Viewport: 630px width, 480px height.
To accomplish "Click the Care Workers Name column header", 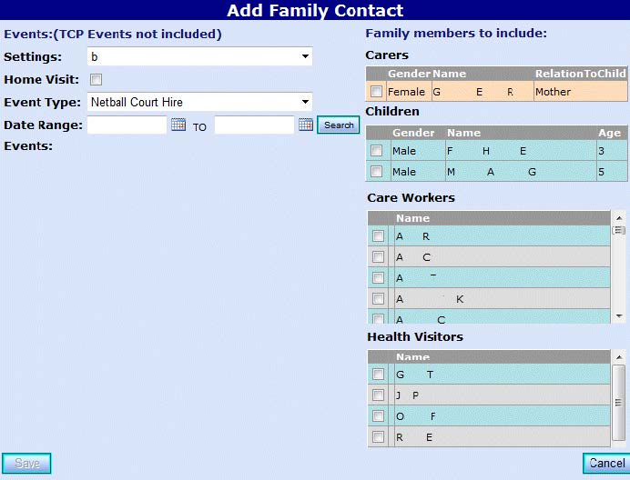I will 412,218.
